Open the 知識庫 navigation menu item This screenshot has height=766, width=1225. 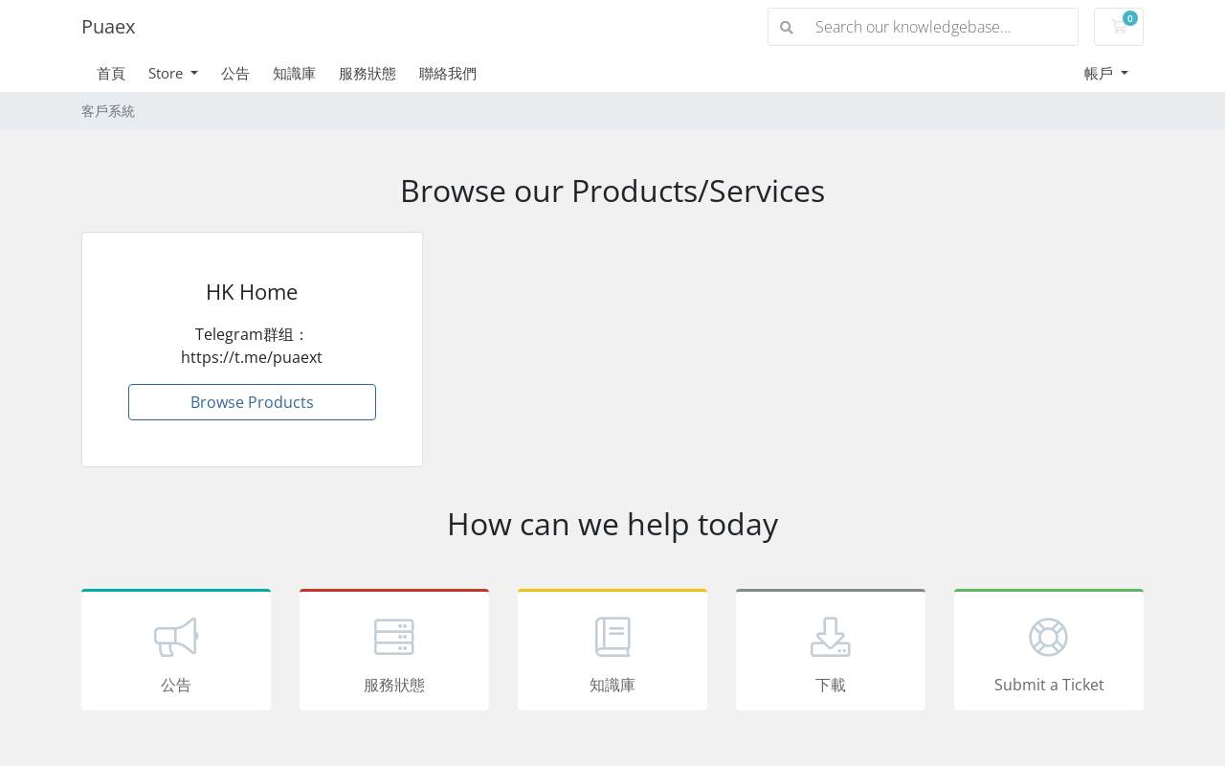pos(294,74)
